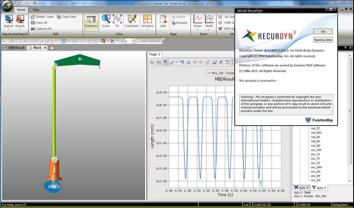Image resolution: width=354 pixels, height=208 pixels.
Task: Close the Plot1 tab
Action: 45,48
